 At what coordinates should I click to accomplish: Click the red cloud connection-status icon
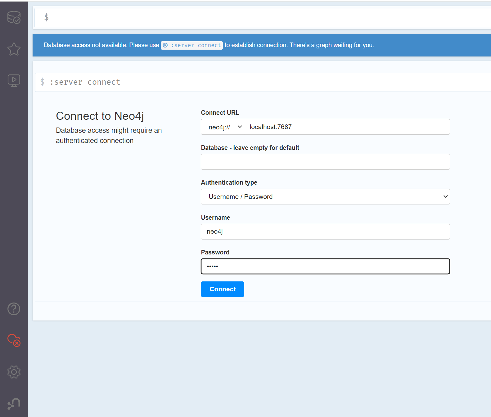tap(14, 340)
